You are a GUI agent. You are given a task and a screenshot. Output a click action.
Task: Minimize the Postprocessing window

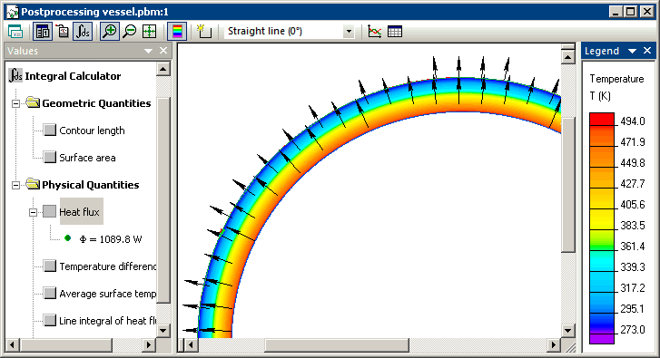pyautogui.click(x=616, y=12)
